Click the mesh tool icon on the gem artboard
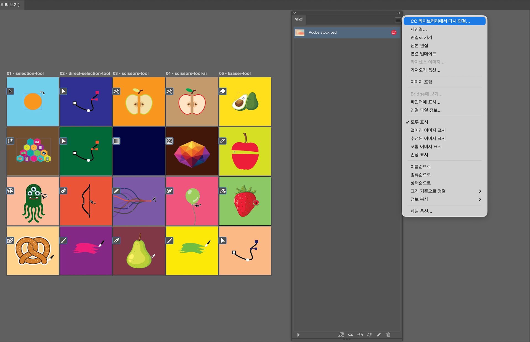 coord(169,141)
